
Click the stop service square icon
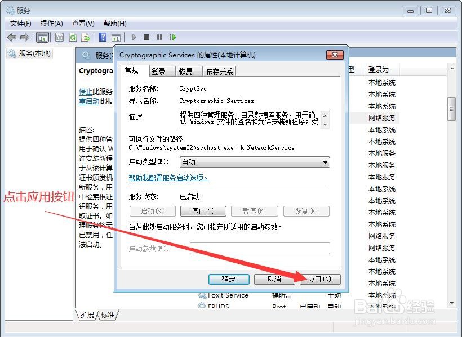point(146,37)
